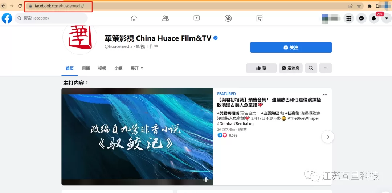Click the #與君初相識 hashtag

[228, 113]
